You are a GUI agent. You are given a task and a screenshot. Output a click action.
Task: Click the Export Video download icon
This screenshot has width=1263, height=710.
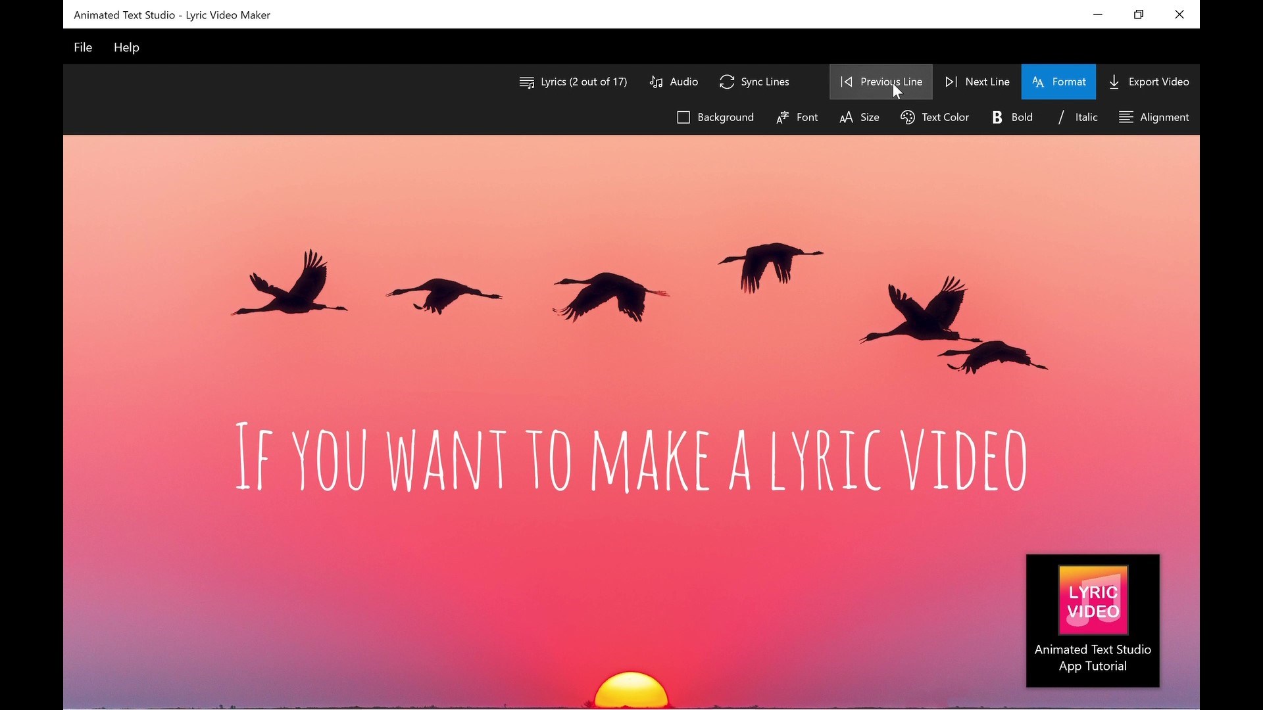[1114, 82]
